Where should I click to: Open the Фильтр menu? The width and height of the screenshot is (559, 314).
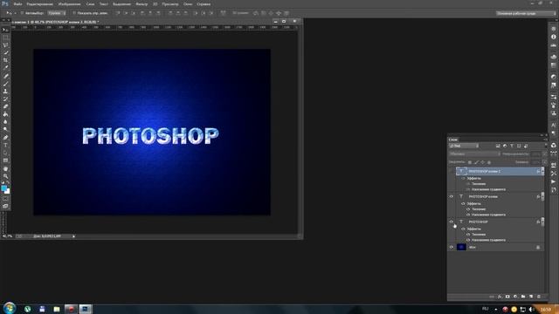pos(141,4)
